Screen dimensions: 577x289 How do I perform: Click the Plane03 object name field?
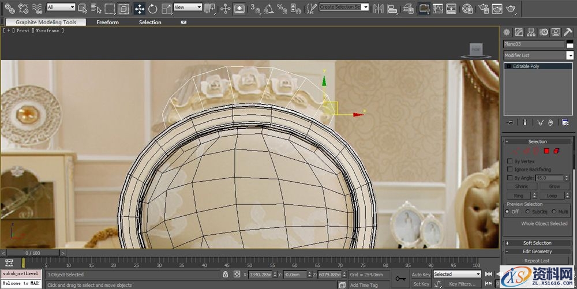pyautogui.click(x=534, y=44)
